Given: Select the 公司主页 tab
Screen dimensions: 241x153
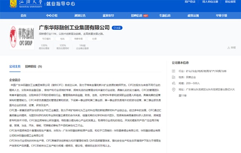Looking at the screenshot, I should [x=15, y=66].
